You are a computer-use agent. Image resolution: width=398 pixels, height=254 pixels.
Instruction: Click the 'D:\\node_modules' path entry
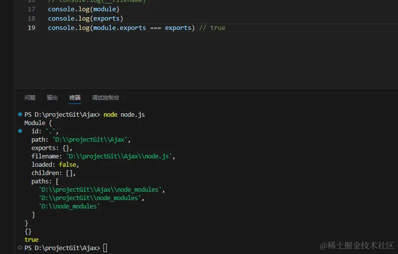[x=69, y=206]
